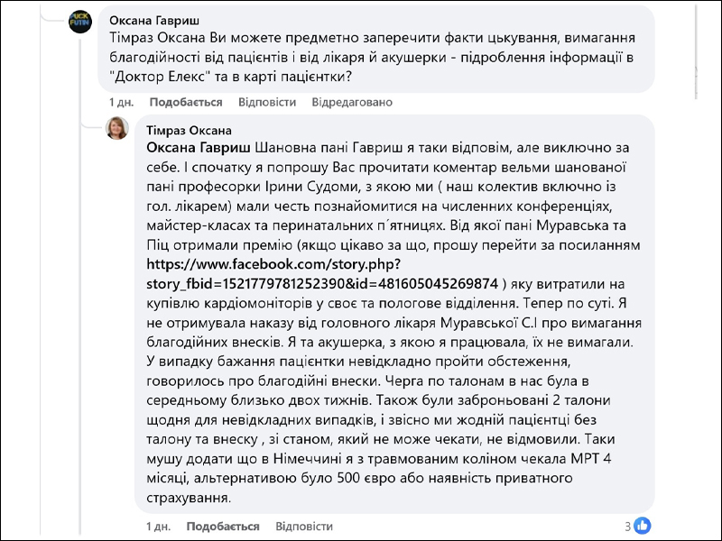The width and height of the screenshot is (722, 541).
Task: Open the Оксана Гавриш commenter name link
Action: pyautogui.click(x=154, y=20)
